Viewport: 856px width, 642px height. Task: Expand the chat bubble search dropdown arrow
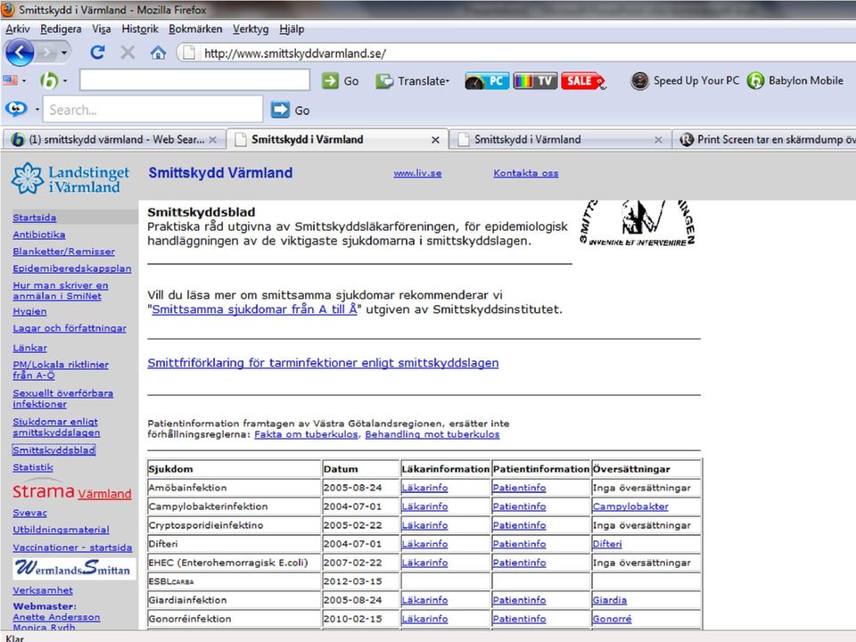(37, 109)
